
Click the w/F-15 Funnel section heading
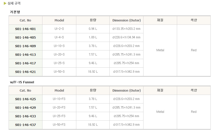click(22, 82)
